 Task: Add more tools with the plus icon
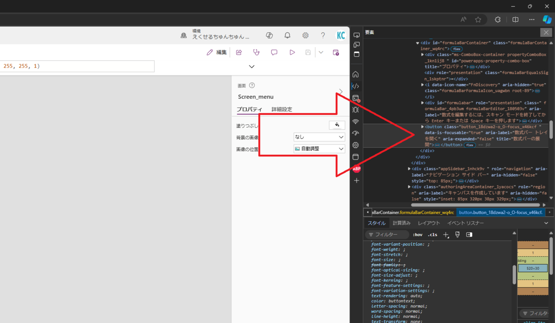coord(356,180)
